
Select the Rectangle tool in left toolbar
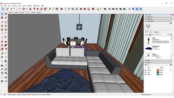click(2, 26)
